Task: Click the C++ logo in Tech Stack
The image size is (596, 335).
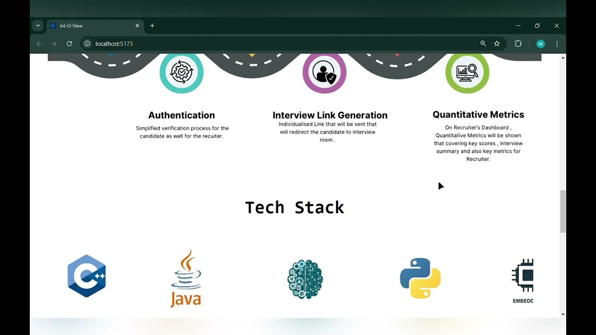Action: point(87,276)
